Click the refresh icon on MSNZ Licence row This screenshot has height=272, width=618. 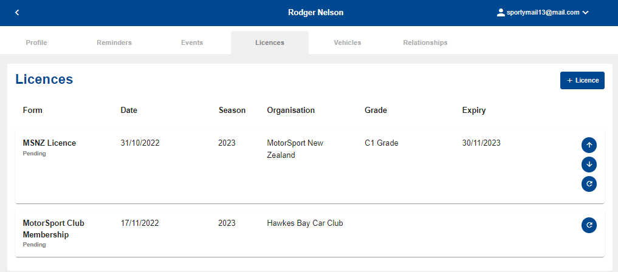point(589,184)
